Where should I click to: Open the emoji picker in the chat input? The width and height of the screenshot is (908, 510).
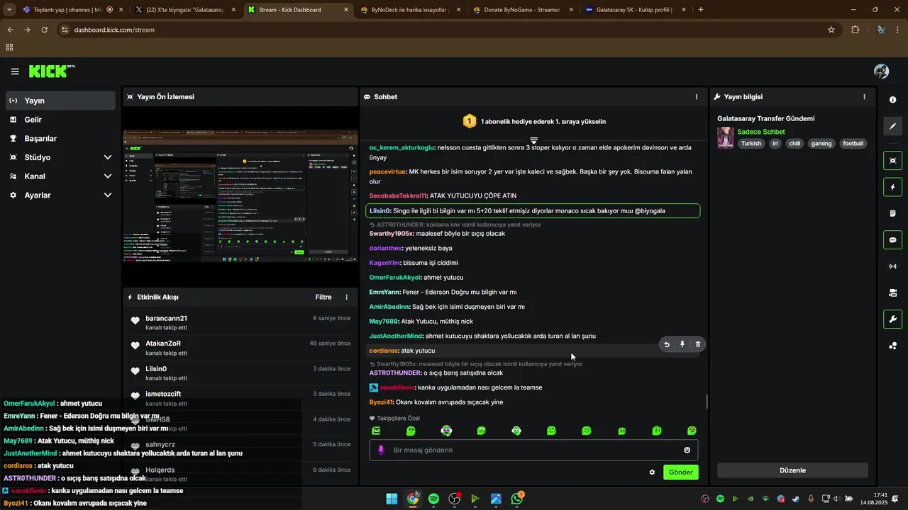click(x=687, y=450)
